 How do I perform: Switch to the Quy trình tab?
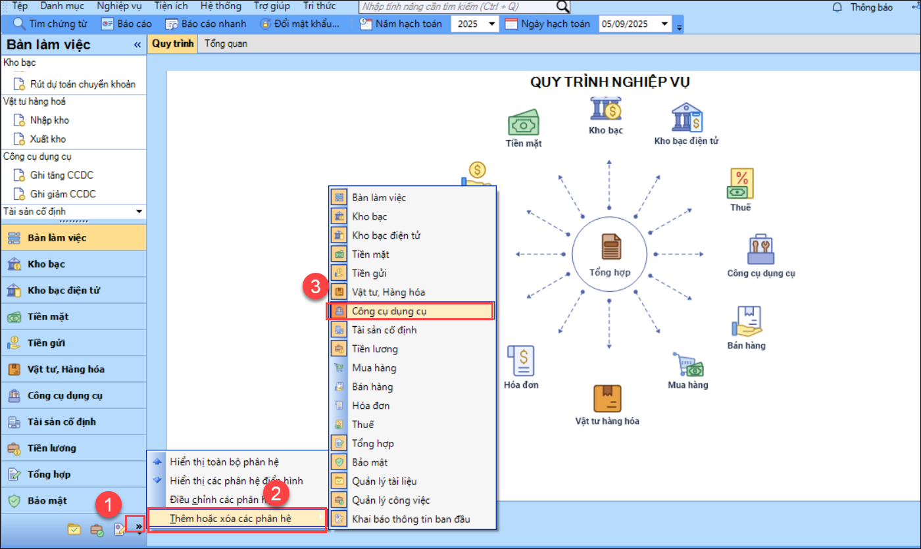pos(173,44)
